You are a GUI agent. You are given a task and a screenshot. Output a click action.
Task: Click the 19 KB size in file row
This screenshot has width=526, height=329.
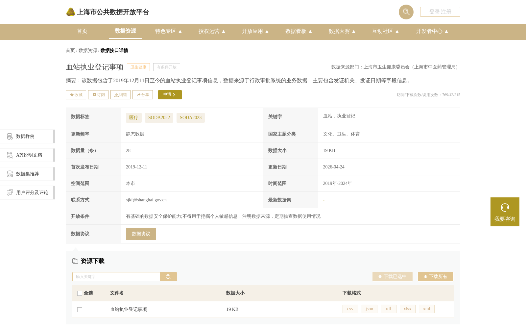tap(232, 310)
